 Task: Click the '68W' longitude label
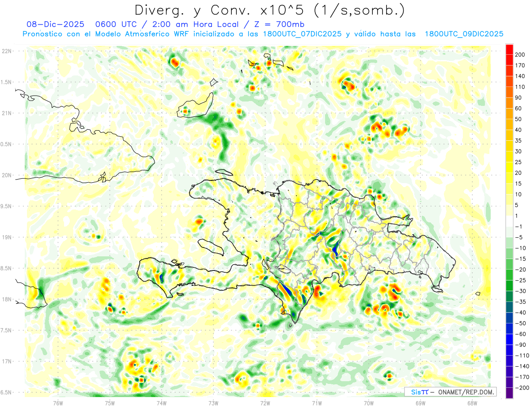[x=472, y=402]
